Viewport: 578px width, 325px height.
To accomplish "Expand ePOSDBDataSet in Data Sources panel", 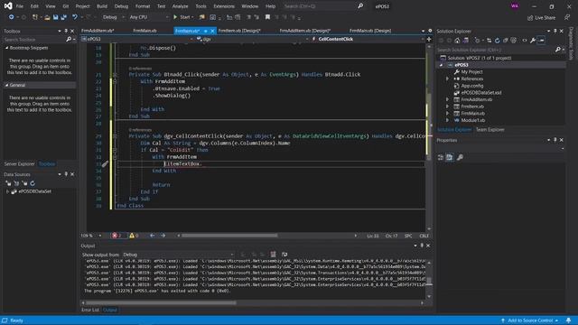I will click(x=7, y=191).
